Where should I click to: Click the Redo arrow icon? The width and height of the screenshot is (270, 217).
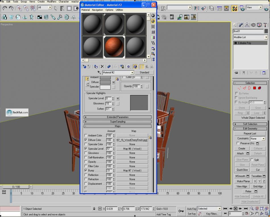(11, 8)
